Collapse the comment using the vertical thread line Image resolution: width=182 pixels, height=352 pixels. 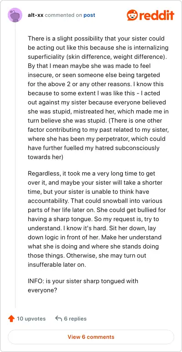15,165
